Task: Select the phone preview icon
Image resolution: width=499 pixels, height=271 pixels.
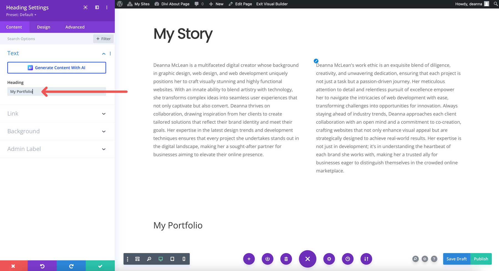Action: 184,259
